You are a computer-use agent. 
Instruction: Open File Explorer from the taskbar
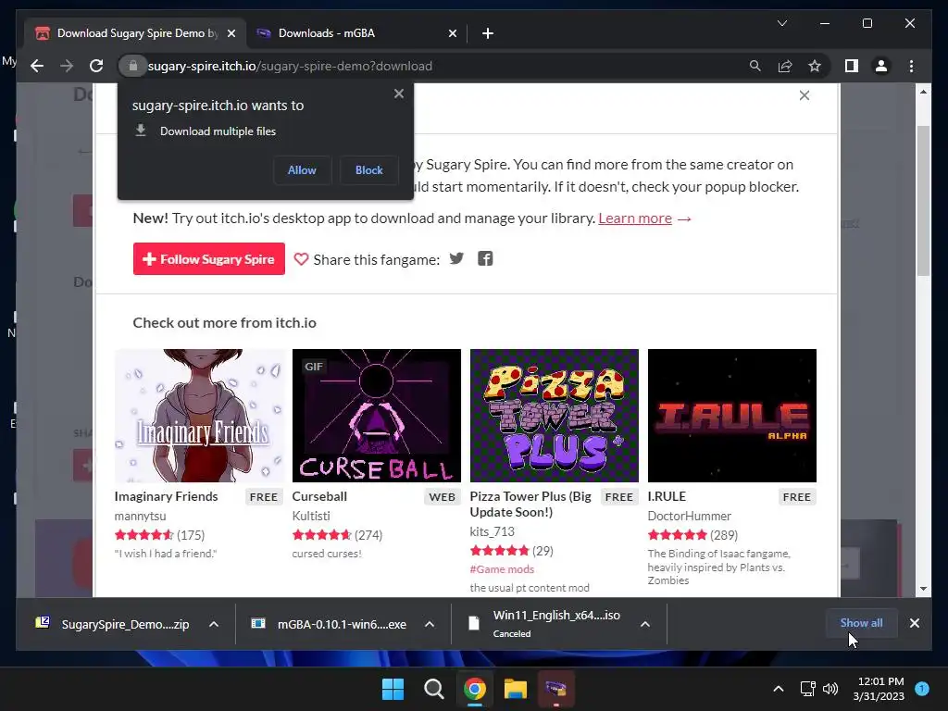click(515, 689)
